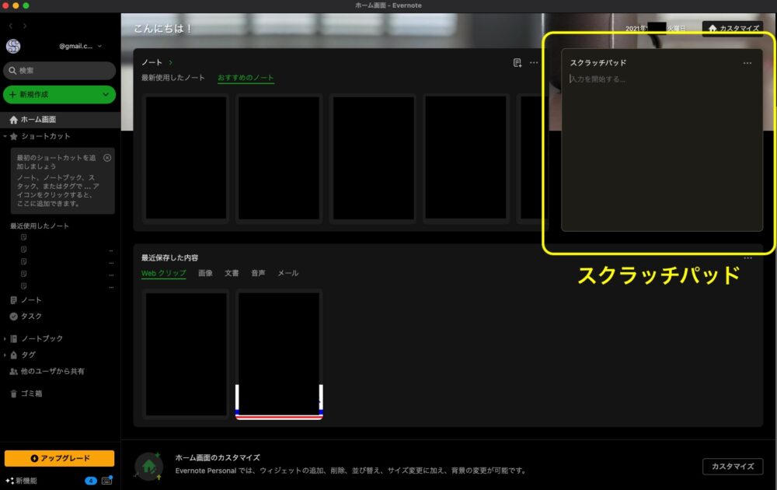Click the account avatar picture
This screenshot has width=777, height=490.
pyautogui.click(x=13, y=46)
